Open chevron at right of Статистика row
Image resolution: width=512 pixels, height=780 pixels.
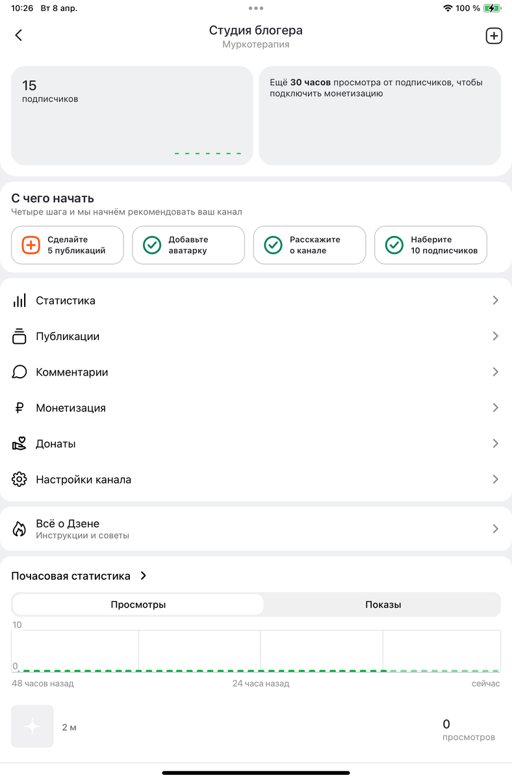click(x=495, y=300)
